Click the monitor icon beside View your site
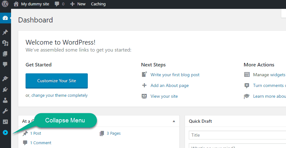 144,96
